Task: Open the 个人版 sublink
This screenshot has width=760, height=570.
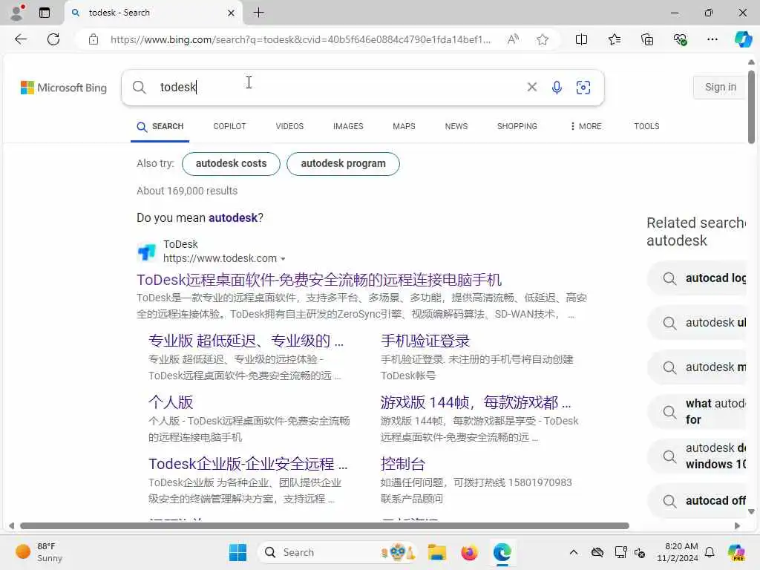Action: tap(171, 402)
